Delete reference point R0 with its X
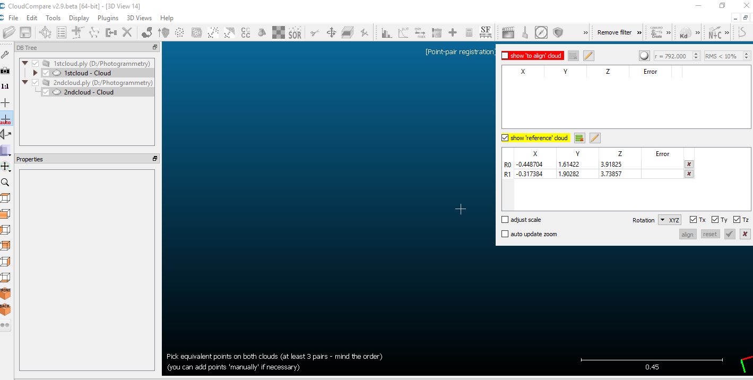 pyautogui.click(x=689, y=165)
